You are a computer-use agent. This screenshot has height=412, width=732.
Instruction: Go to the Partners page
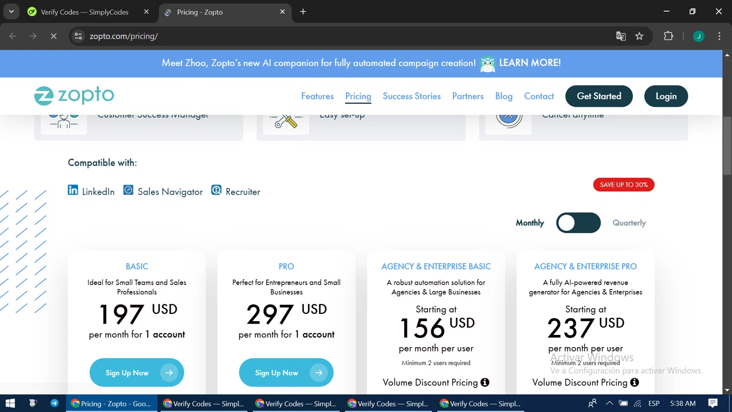[468, 96]
